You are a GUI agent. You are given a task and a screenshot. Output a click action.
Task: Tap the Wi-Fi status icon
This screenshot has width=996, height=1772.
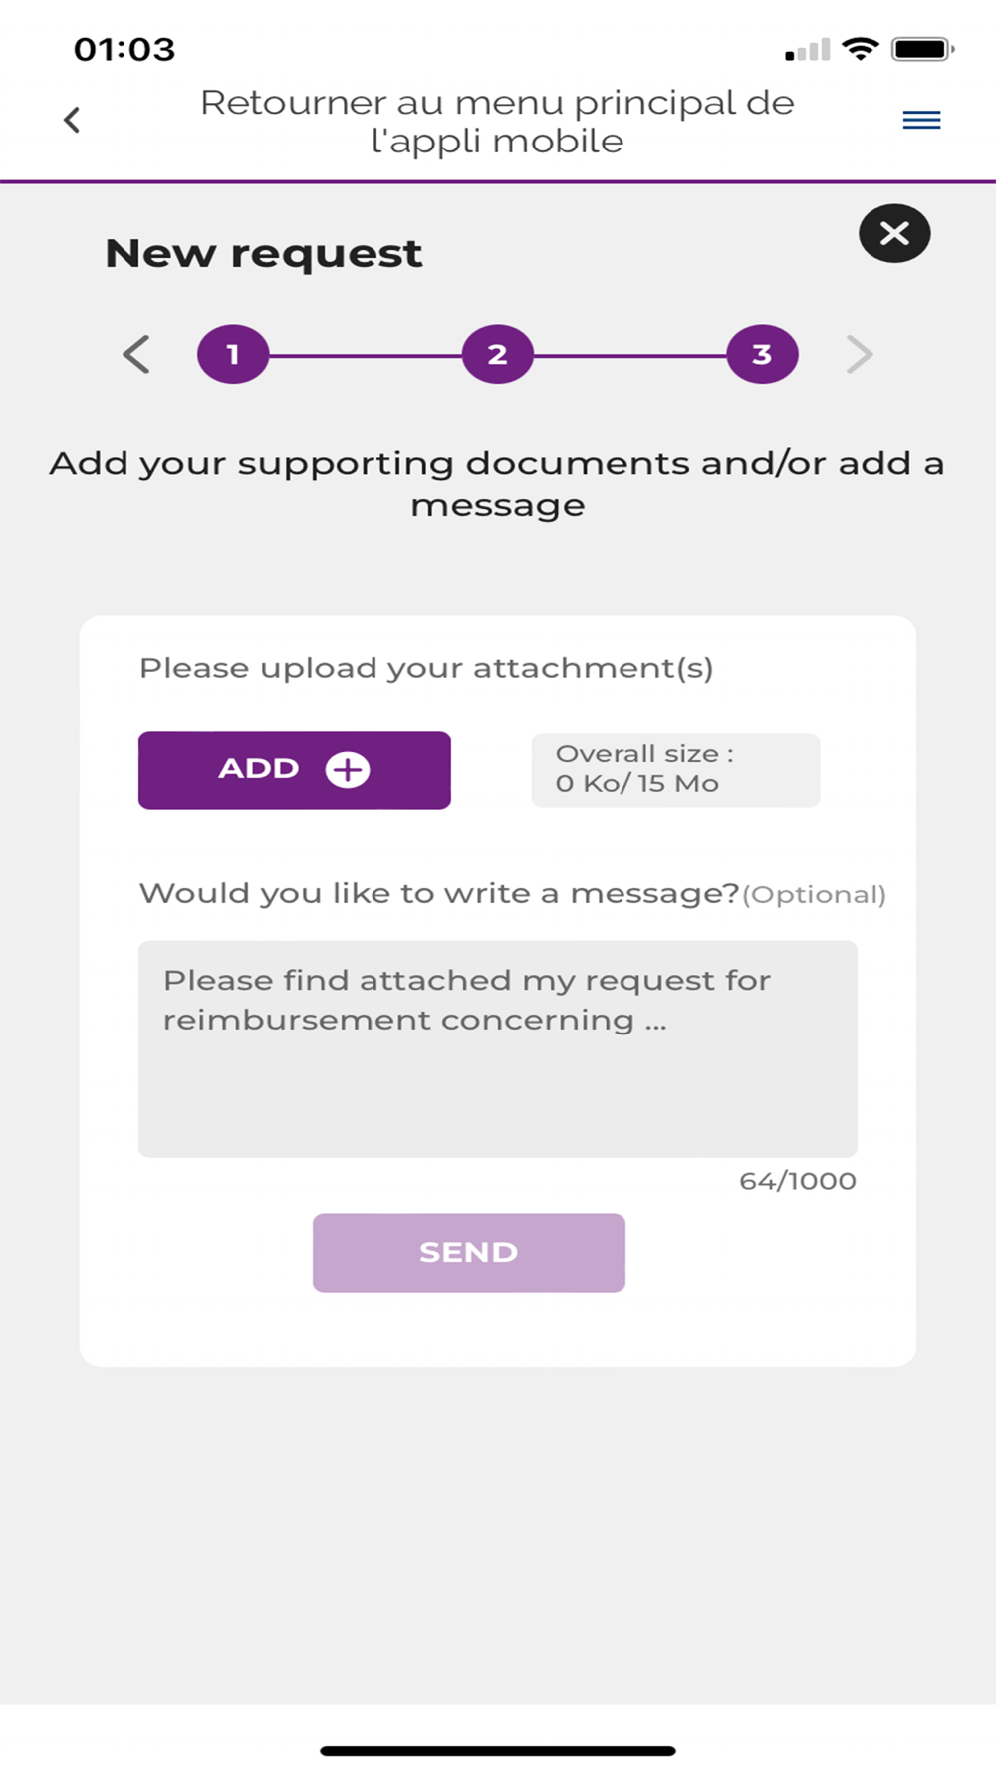pyautogui.click(x=860, y=48)
